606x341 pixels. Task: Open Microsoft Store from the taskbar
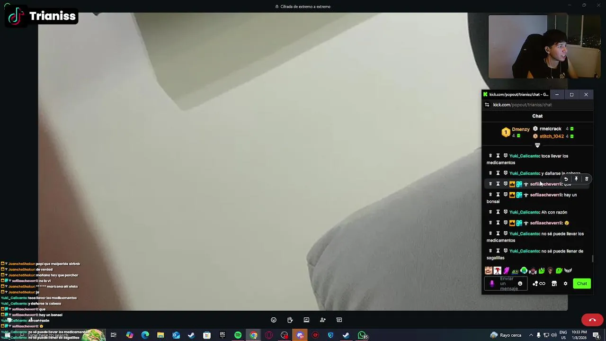point(207,335)
